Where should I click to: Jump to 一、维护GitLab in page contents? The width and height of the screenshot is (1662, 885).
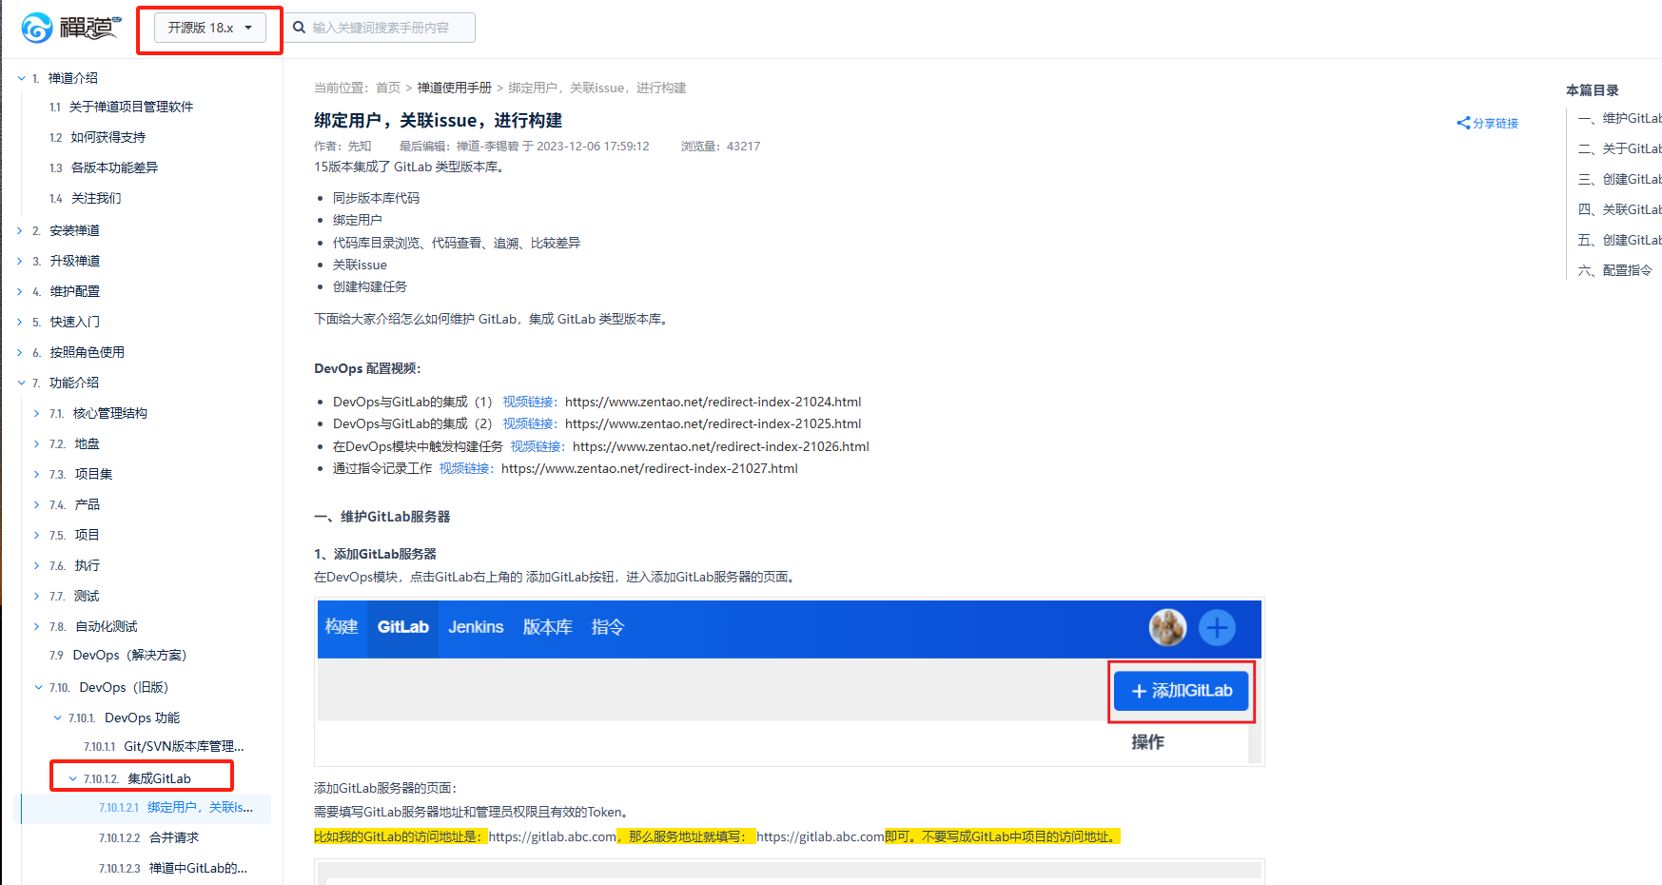point(1619,118)
